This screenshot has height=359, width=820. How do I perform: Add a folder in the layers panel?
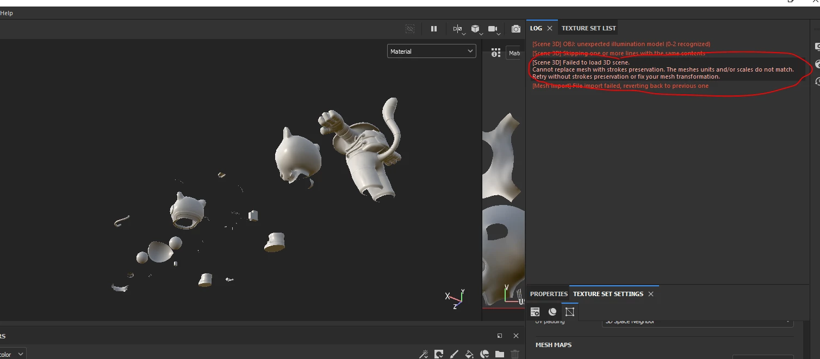[500, 354]
